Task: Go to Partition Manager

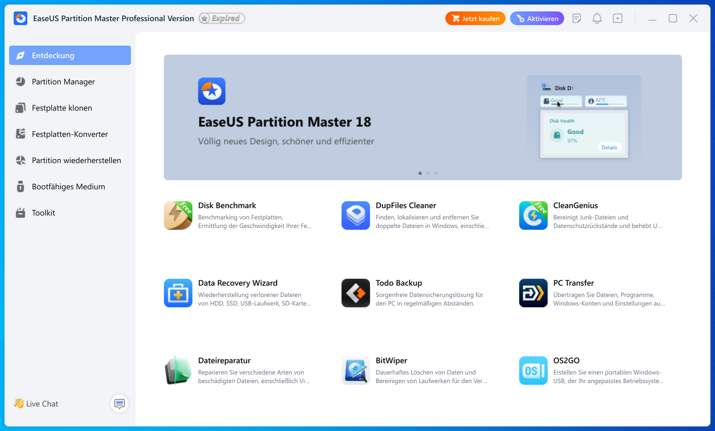Action: click(70, 82)
